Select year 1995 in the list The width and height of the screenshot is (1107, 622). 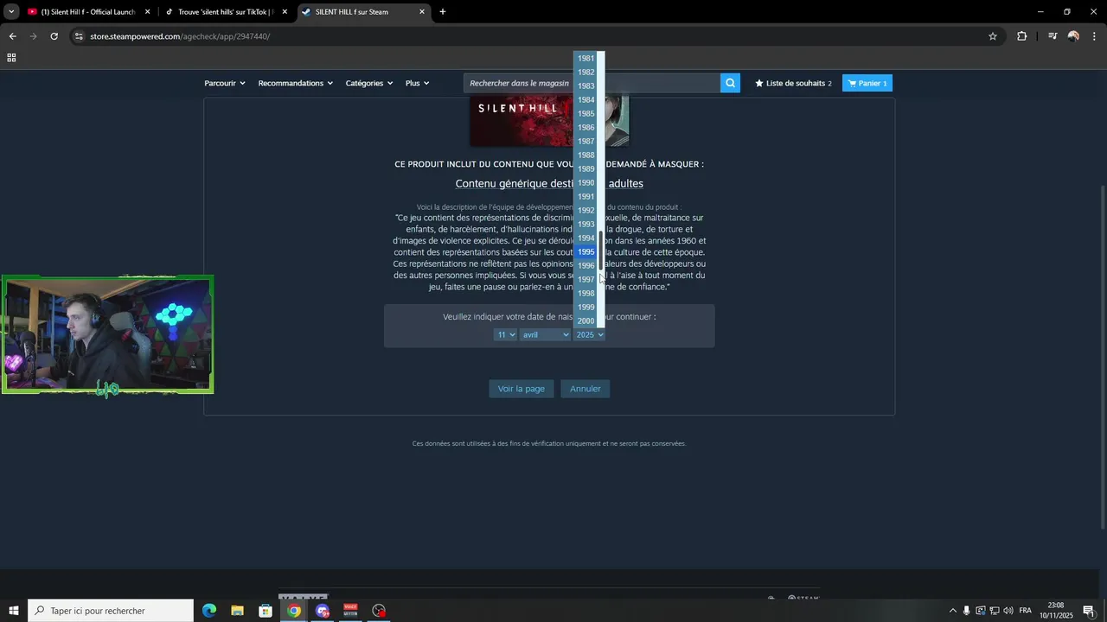585,252
